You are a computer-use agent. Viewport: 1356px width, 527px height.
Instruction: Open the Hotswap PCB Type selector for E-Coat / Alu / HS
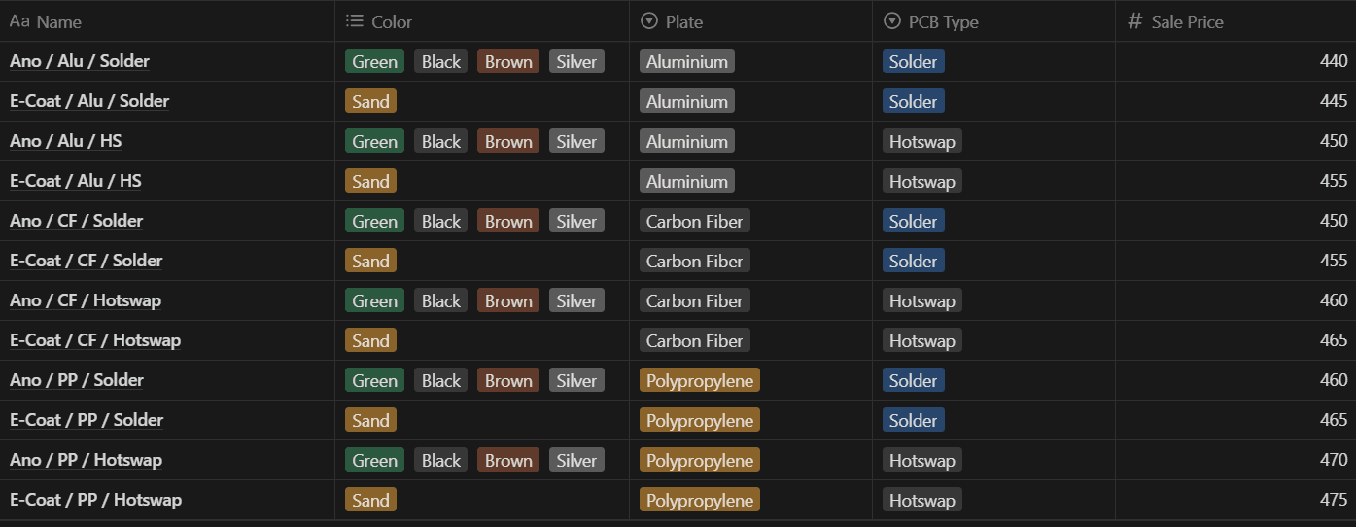click(921, 182)
